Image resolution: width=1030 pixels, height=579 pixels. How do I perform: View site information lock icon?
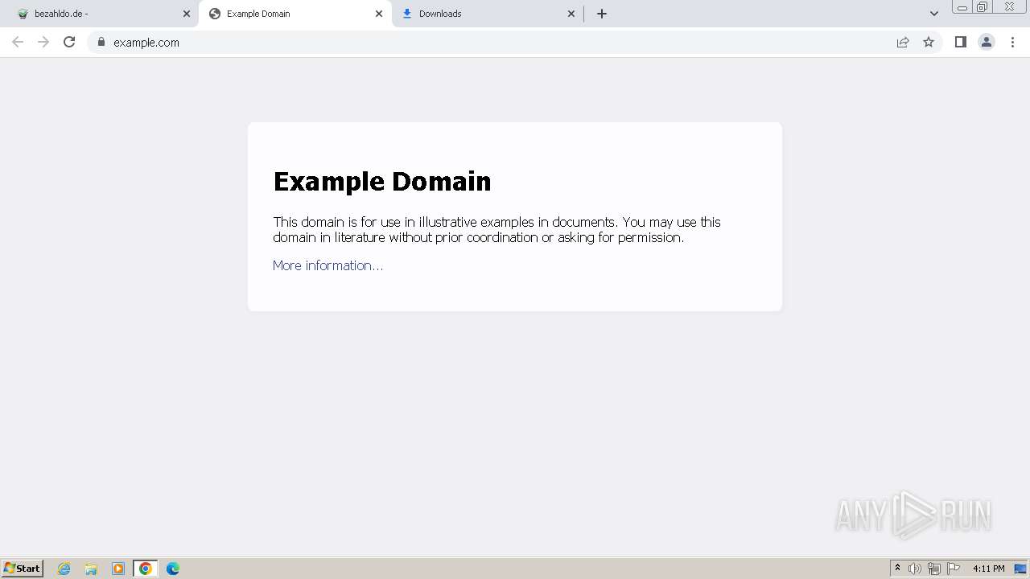coord(101,42)
